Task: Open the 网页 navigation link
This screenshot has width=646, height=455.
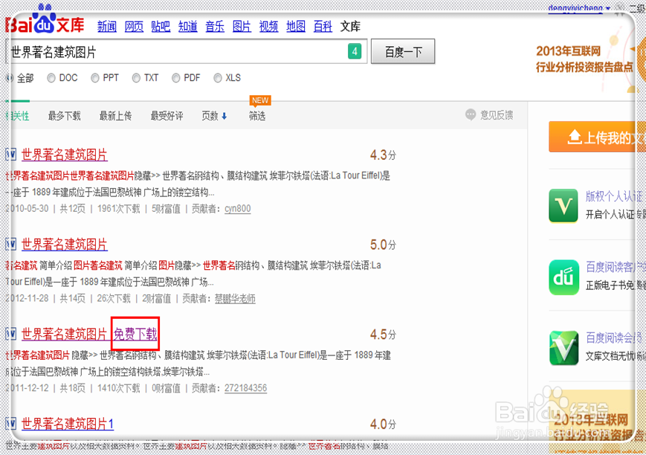Action: tap(134, 26)
